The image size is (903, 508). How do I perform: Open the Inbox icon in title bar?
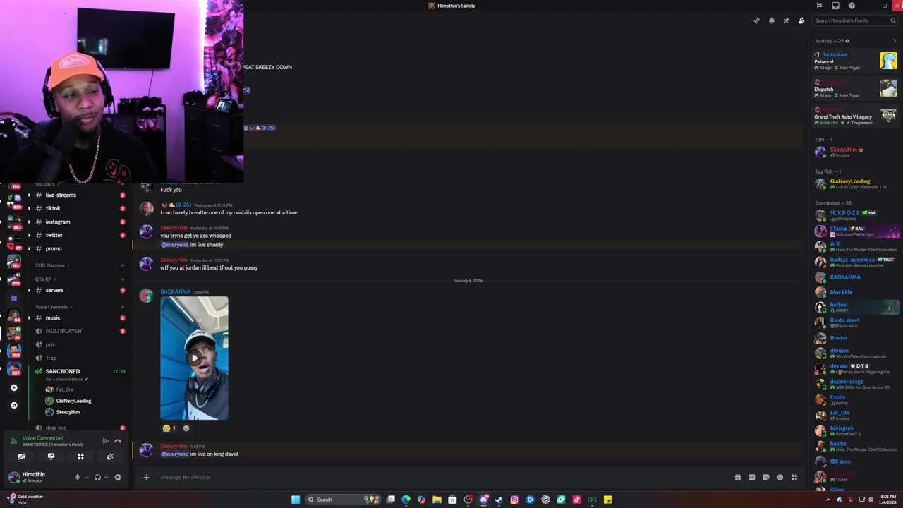coord(835,6)
